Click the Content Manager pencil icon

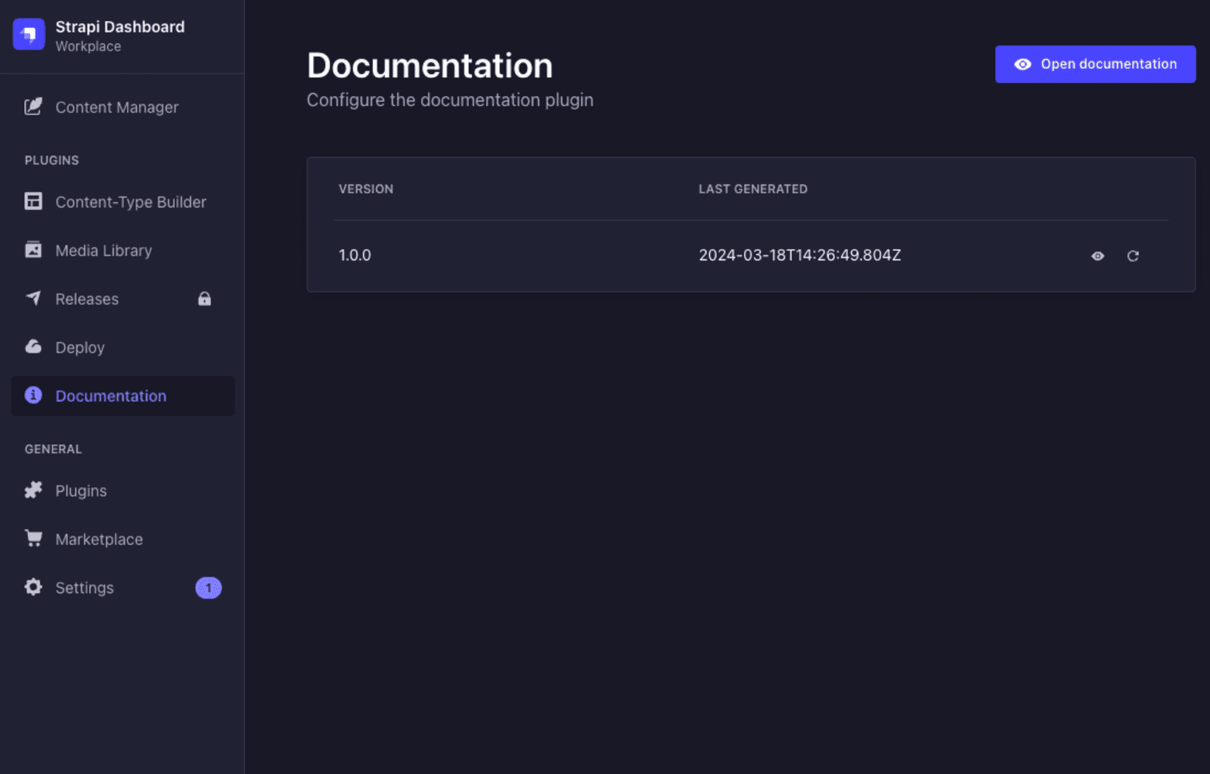click(x=33, y=107)
